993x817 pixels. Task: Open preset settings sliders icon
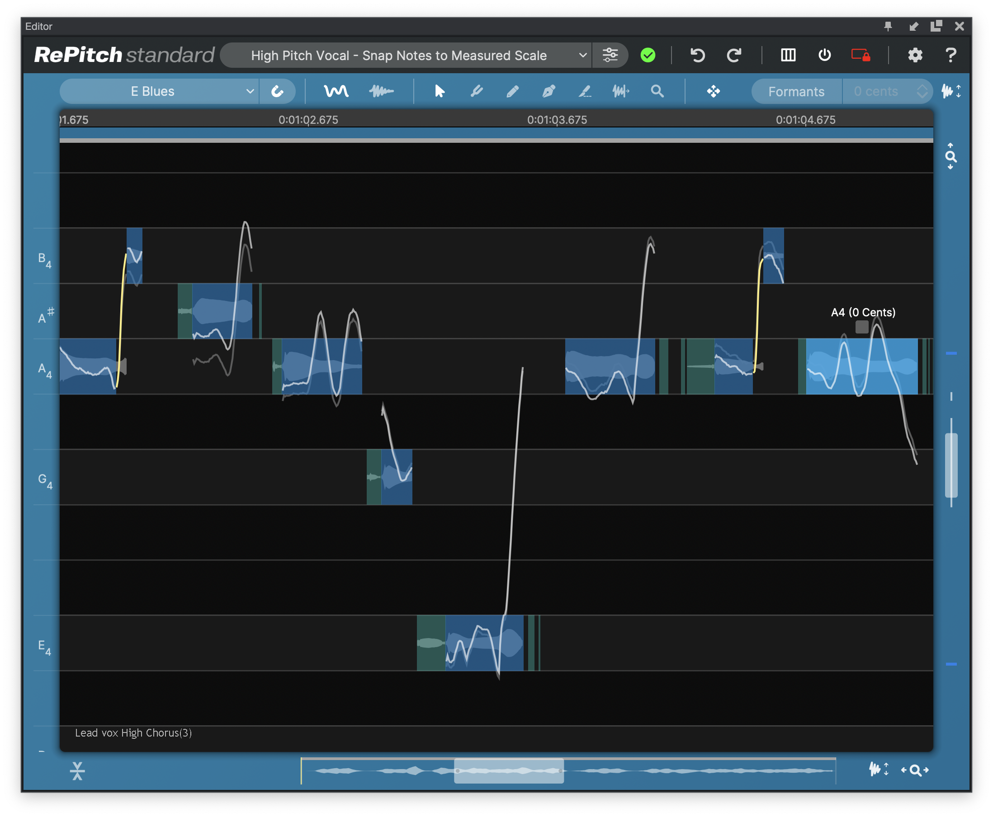pyautogui.click(x=610, y=55)
